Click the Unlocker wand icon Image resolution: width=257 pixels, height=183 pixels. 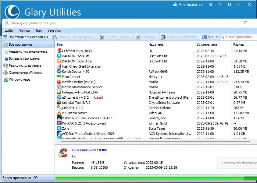coord(59,107)
